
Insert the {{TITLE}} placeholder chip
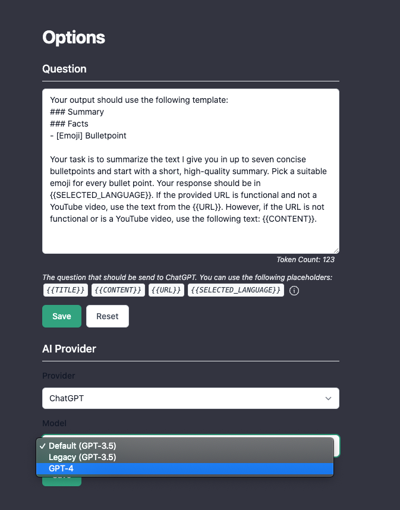pyautogui.click(x=65, y=290)
